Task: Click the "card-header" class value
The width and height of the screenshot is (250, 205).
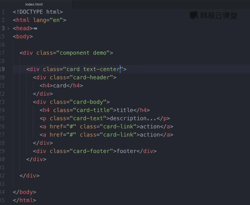Action: [91, 78]
